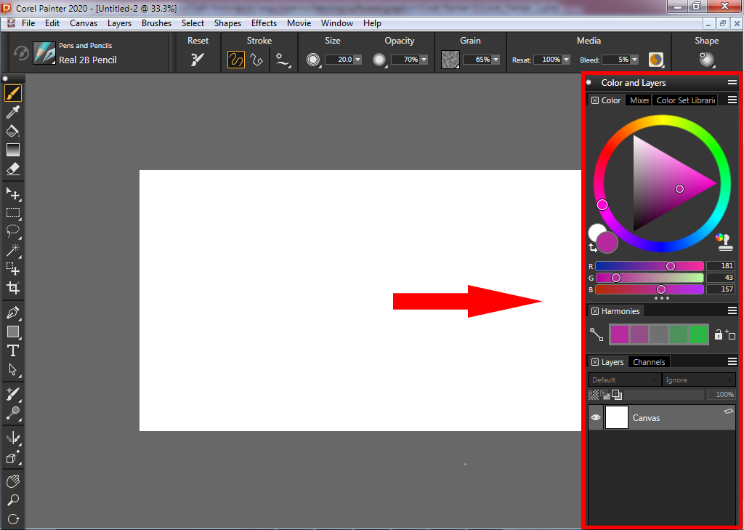Select the Text tool

point(12,350)
